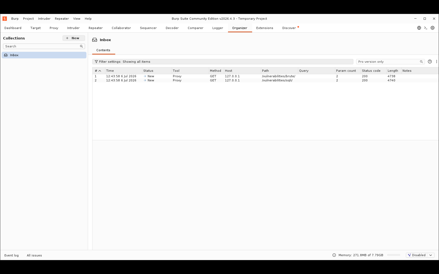Click the Inbox header icon

95,40
